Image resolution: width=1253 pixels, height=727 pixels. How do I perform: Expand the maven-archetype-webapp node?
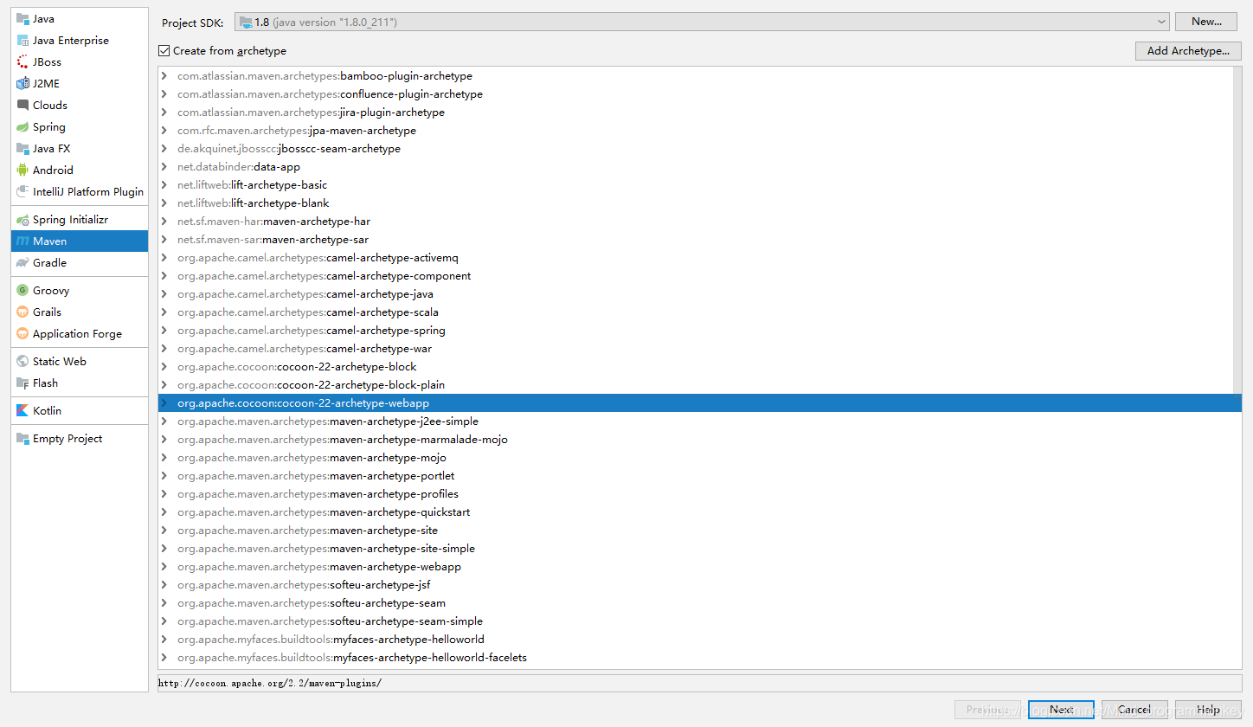click(164, 567)
